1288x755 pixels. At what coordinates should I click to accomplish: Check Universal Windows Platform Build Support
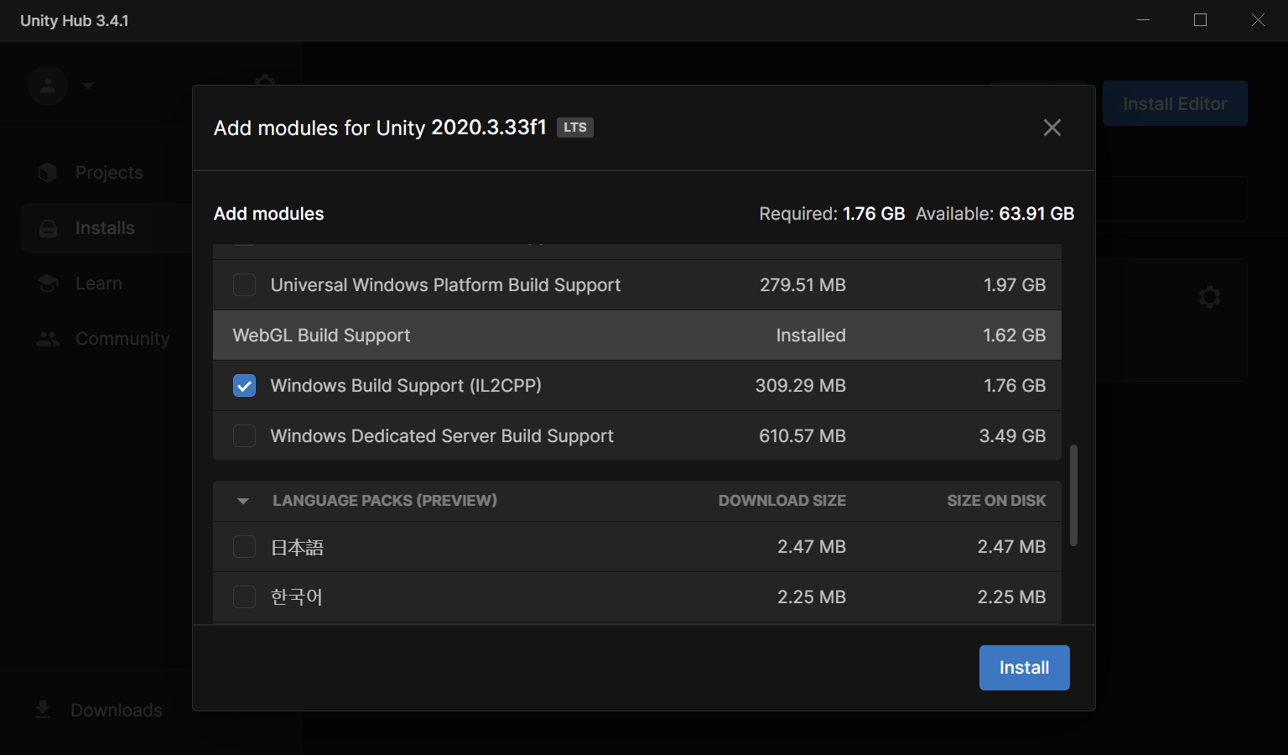click(x=244, y=285)
